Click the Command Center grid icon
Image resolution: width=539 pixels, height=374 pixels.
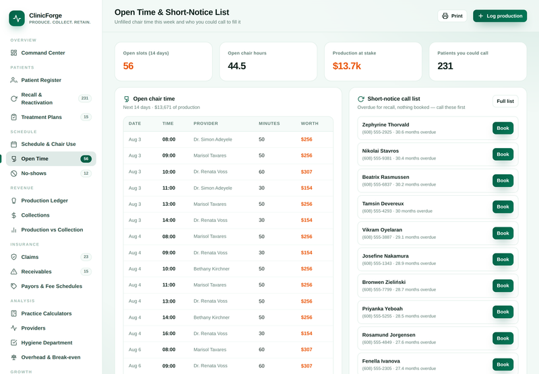[13, 53]
